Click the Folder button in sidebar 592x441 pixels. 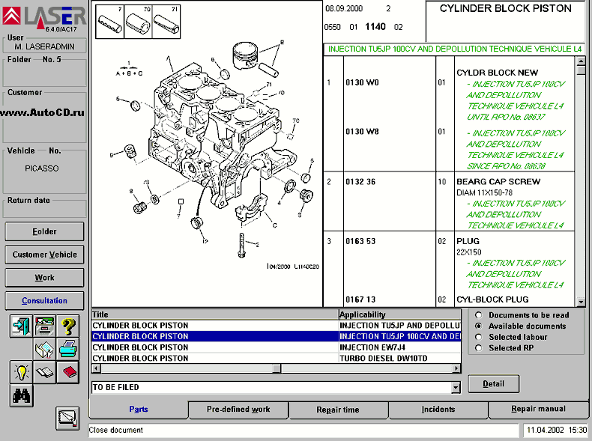pos(44,231)
